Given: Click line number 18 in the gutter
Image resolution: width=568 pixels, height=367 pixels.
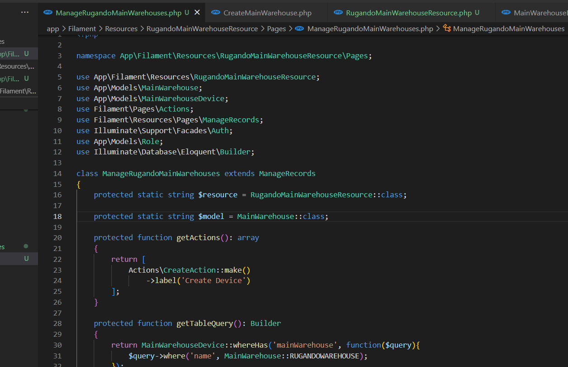Looking at the screenshot, I should click(57, 216).
